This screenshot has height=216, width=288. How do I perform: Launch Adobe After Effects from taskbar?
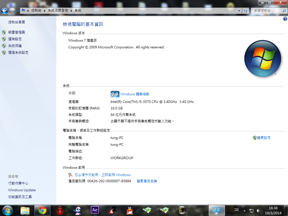(95, 210)
